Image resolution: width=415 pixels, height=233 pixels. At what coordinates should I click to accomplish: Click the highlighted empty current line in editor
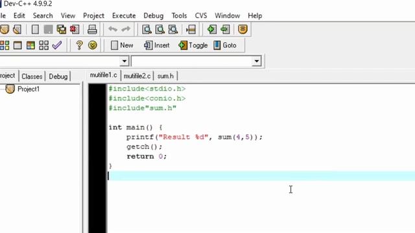(x=261, y=175)
